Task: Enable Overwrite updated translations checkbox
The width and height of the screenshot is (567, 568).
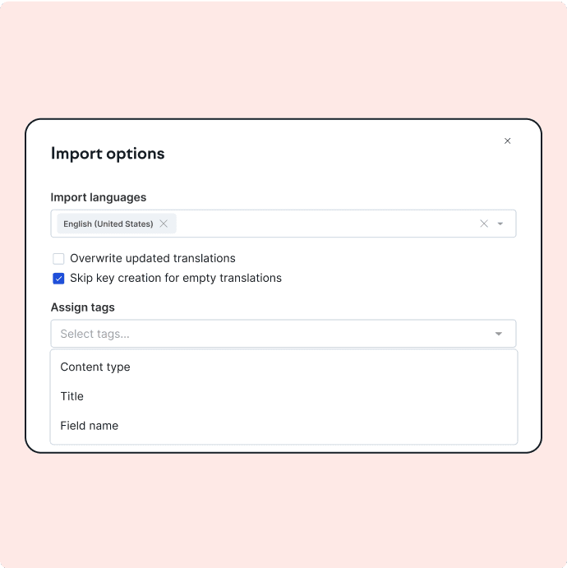Action: click(x=58, y=259)
